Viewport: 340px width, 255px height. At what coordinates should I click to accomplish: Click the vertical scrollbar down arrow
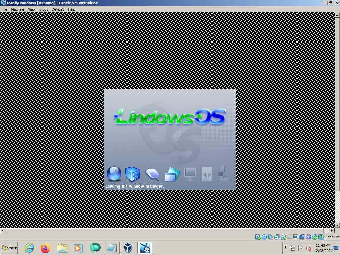tap(337, 225)
